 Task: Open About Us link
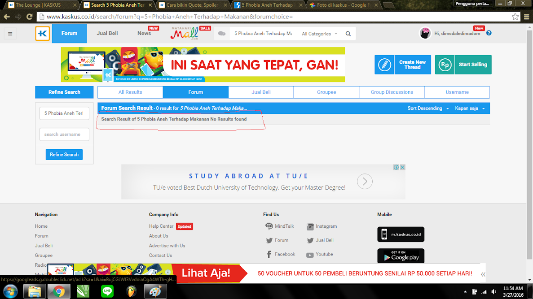159,236
